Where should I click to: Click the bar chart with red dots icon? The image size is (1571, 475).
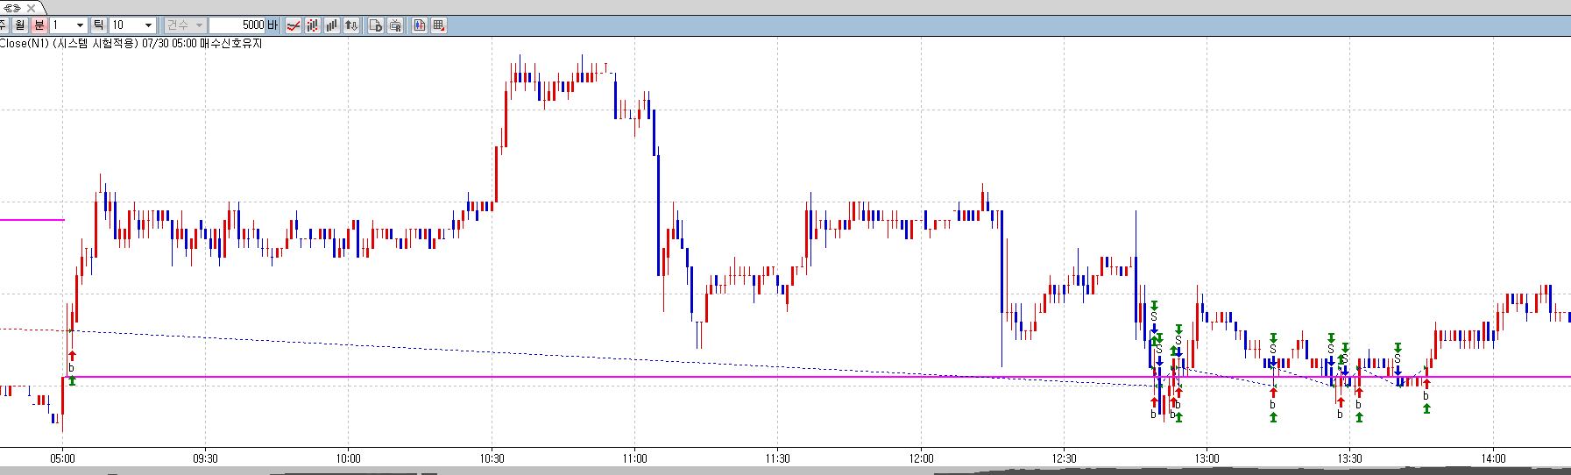point(313,25)
